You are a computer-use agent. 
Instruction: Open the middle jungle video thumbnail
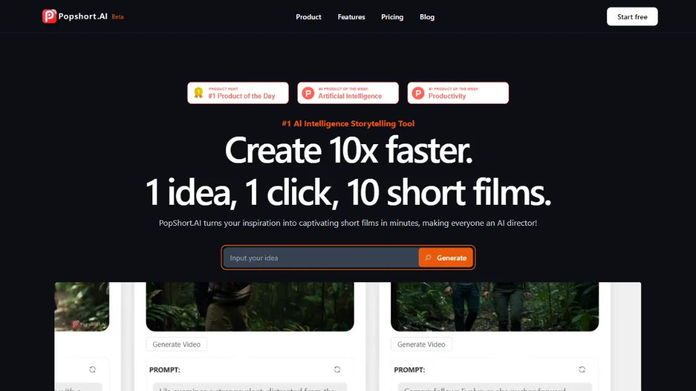[250, 307]
